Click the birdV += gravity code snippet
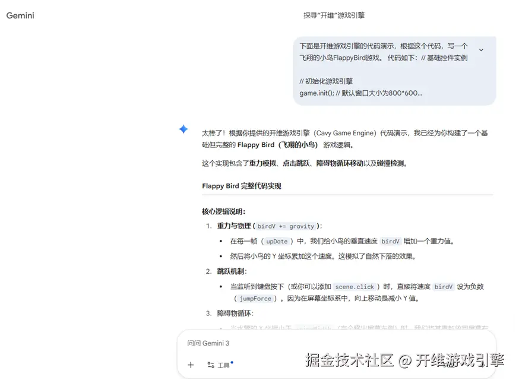Viewport: 516px width, 380px height. point(286,226)
